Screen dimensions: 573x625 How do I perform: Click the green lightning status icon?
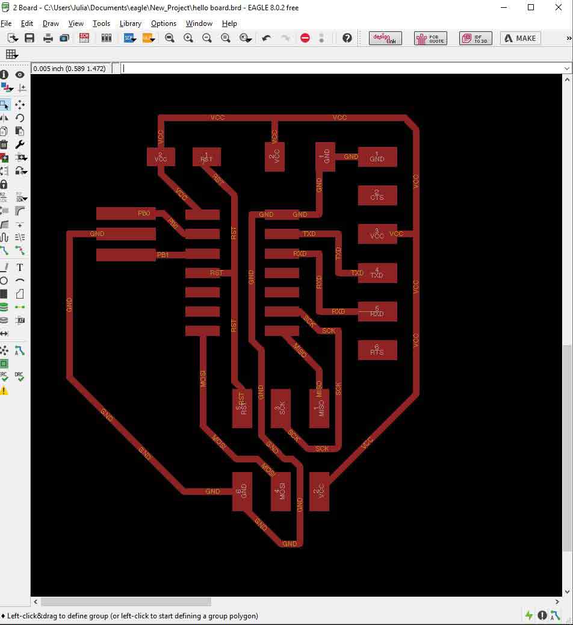click(x=529, y=615)
